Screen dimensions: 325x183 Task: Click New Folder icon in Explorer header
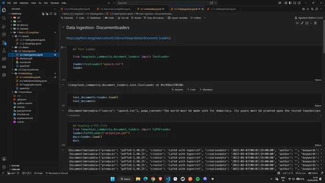(47, 14)
